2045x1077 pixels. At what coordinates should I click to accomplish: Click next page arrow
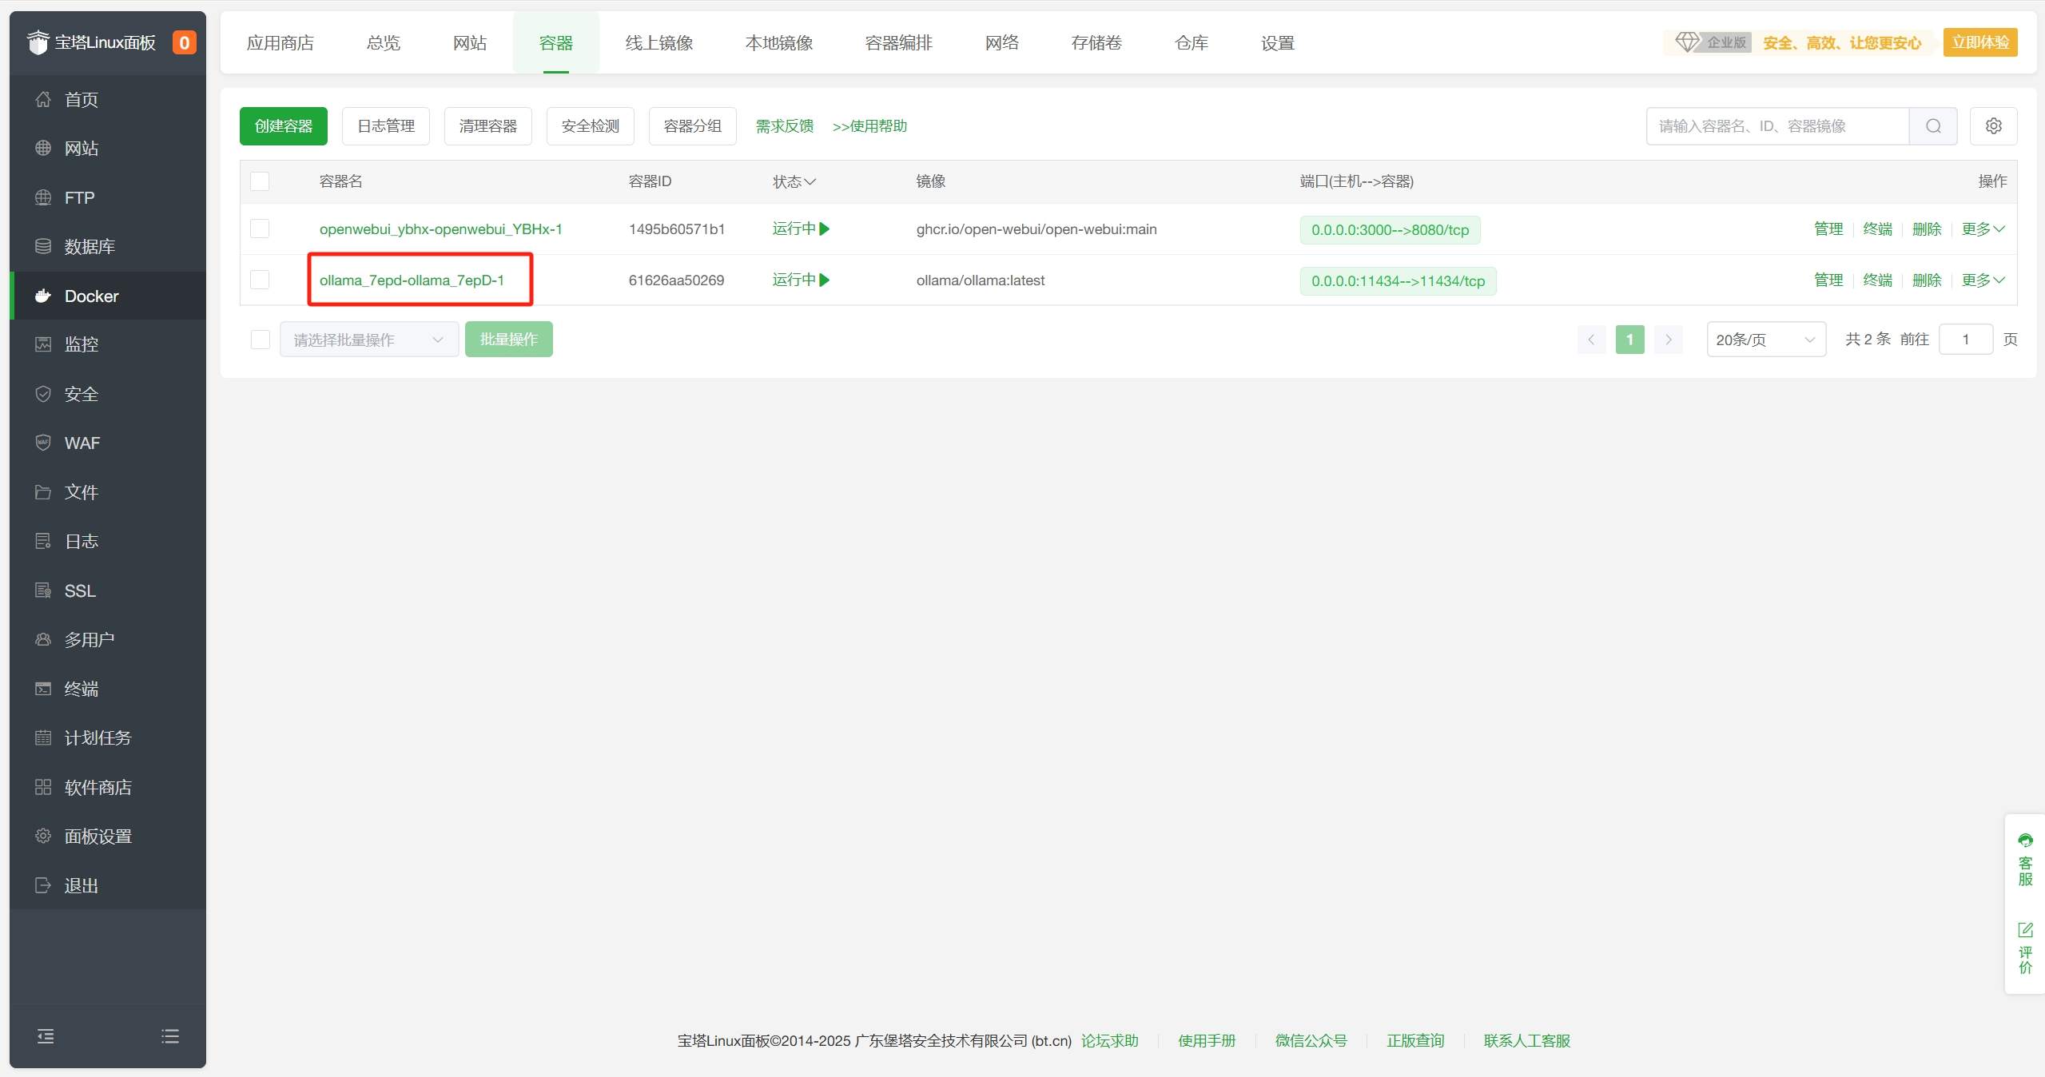coord(1669,340)
